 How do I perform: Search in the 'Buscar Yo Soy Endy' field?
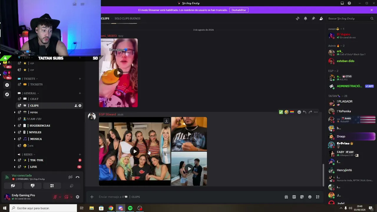click(x=350, y=18)
